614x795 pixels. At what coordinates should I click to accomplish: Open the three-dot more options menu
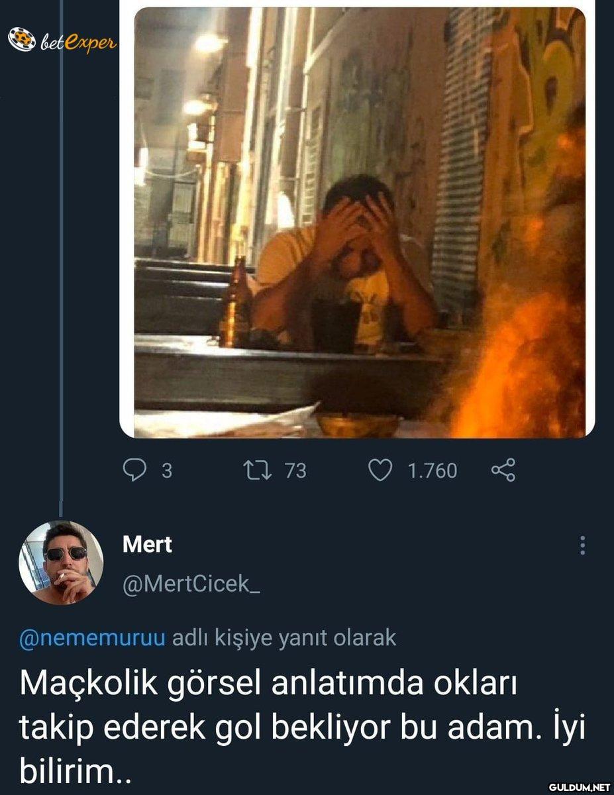pyautogui.click(x=582, y=545)
